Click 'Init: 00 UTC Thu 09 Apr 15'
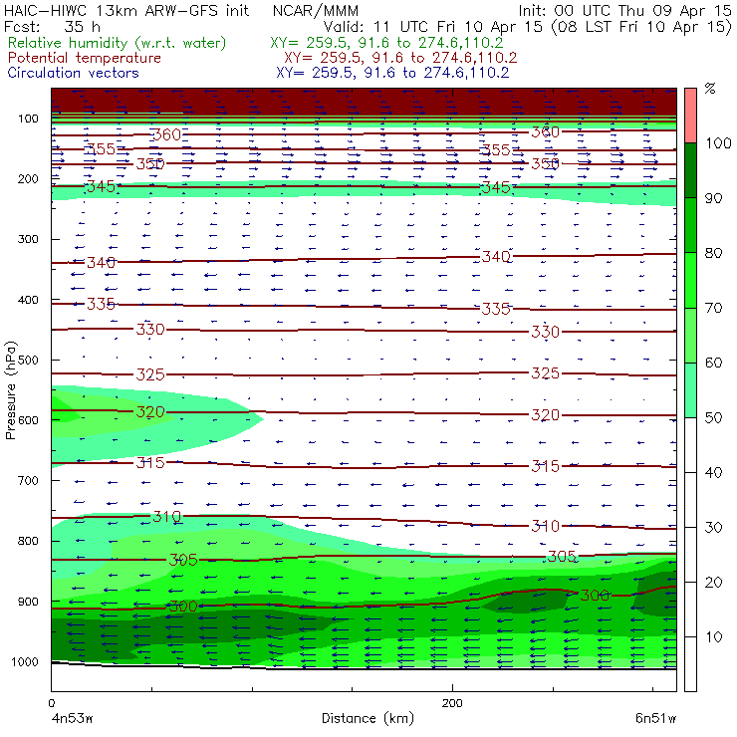Image resolution: width=737 pixels, height=737 pixels. [x=624, y=10]
